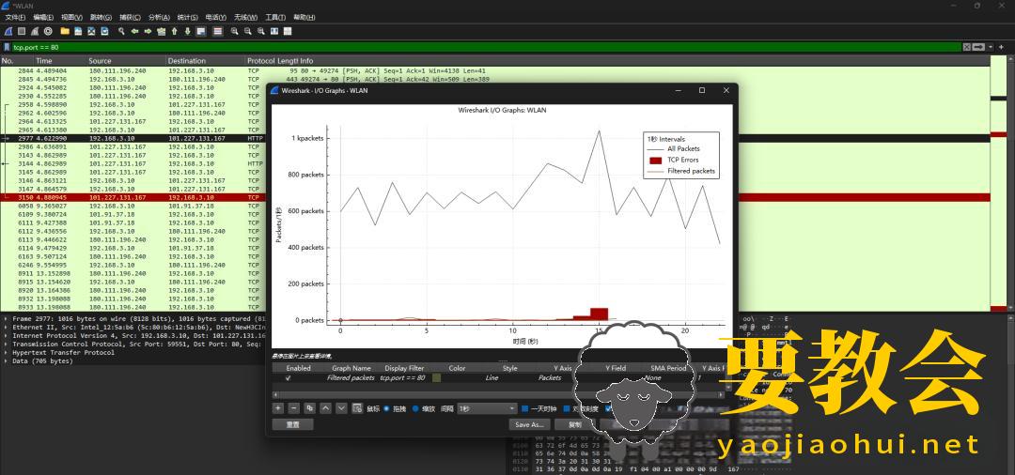1015x475 pixels.
Task: Expand the Frame 2977 tree row
Action: (6, 318)
